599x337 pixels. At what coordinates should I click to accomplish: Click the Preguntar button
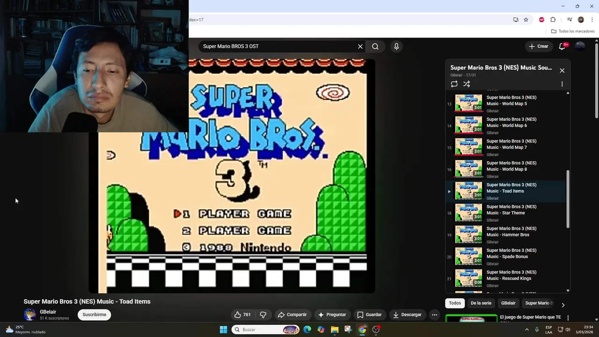click(x=331, y=315)
